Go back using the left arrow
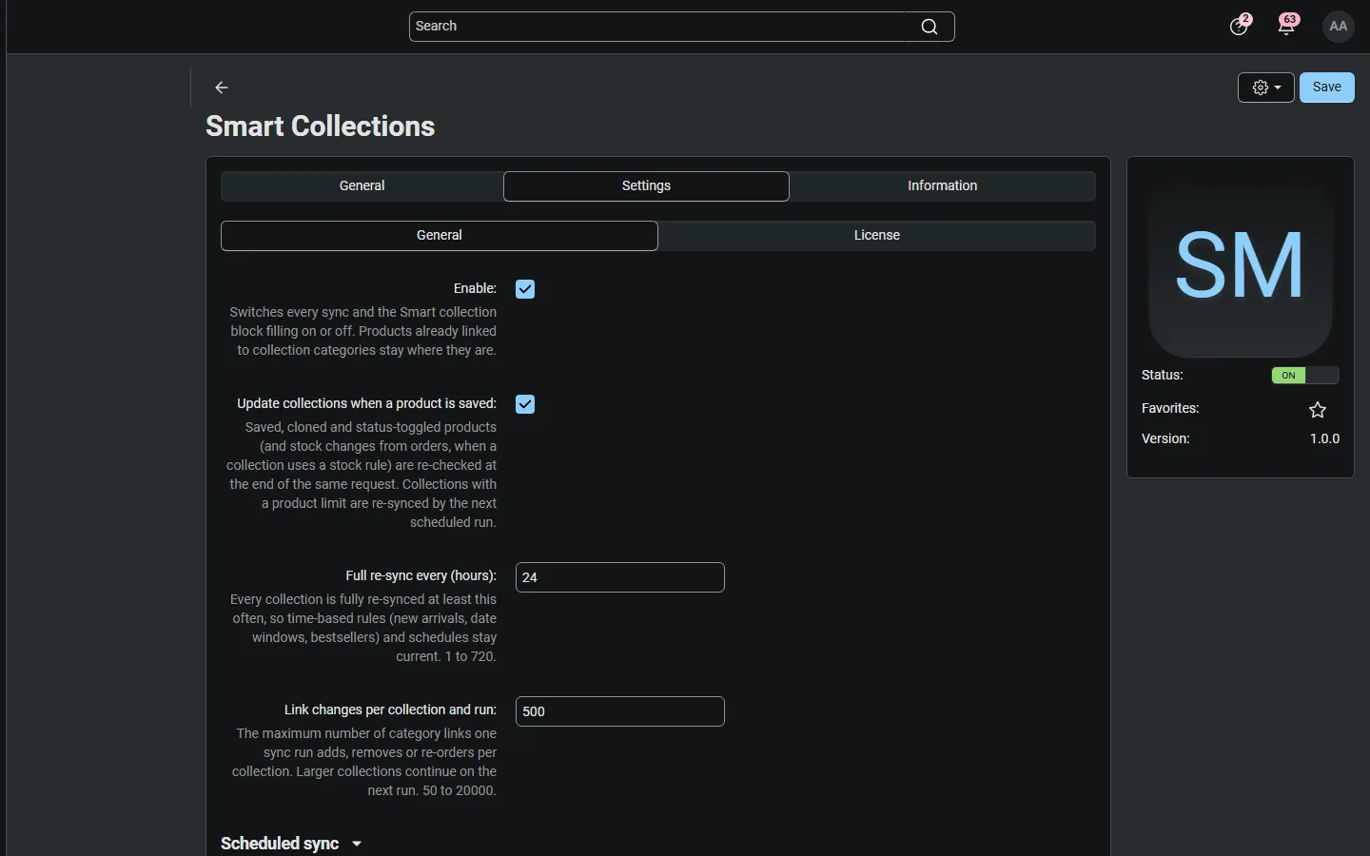The height and width of the screenshot is (856, 1370). click(x=222, y=88)
